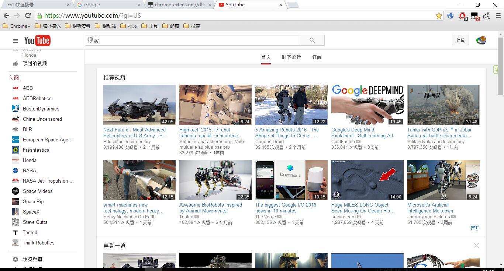
Task: Open China Uncensored channel icon
Action: coord(15,119)
